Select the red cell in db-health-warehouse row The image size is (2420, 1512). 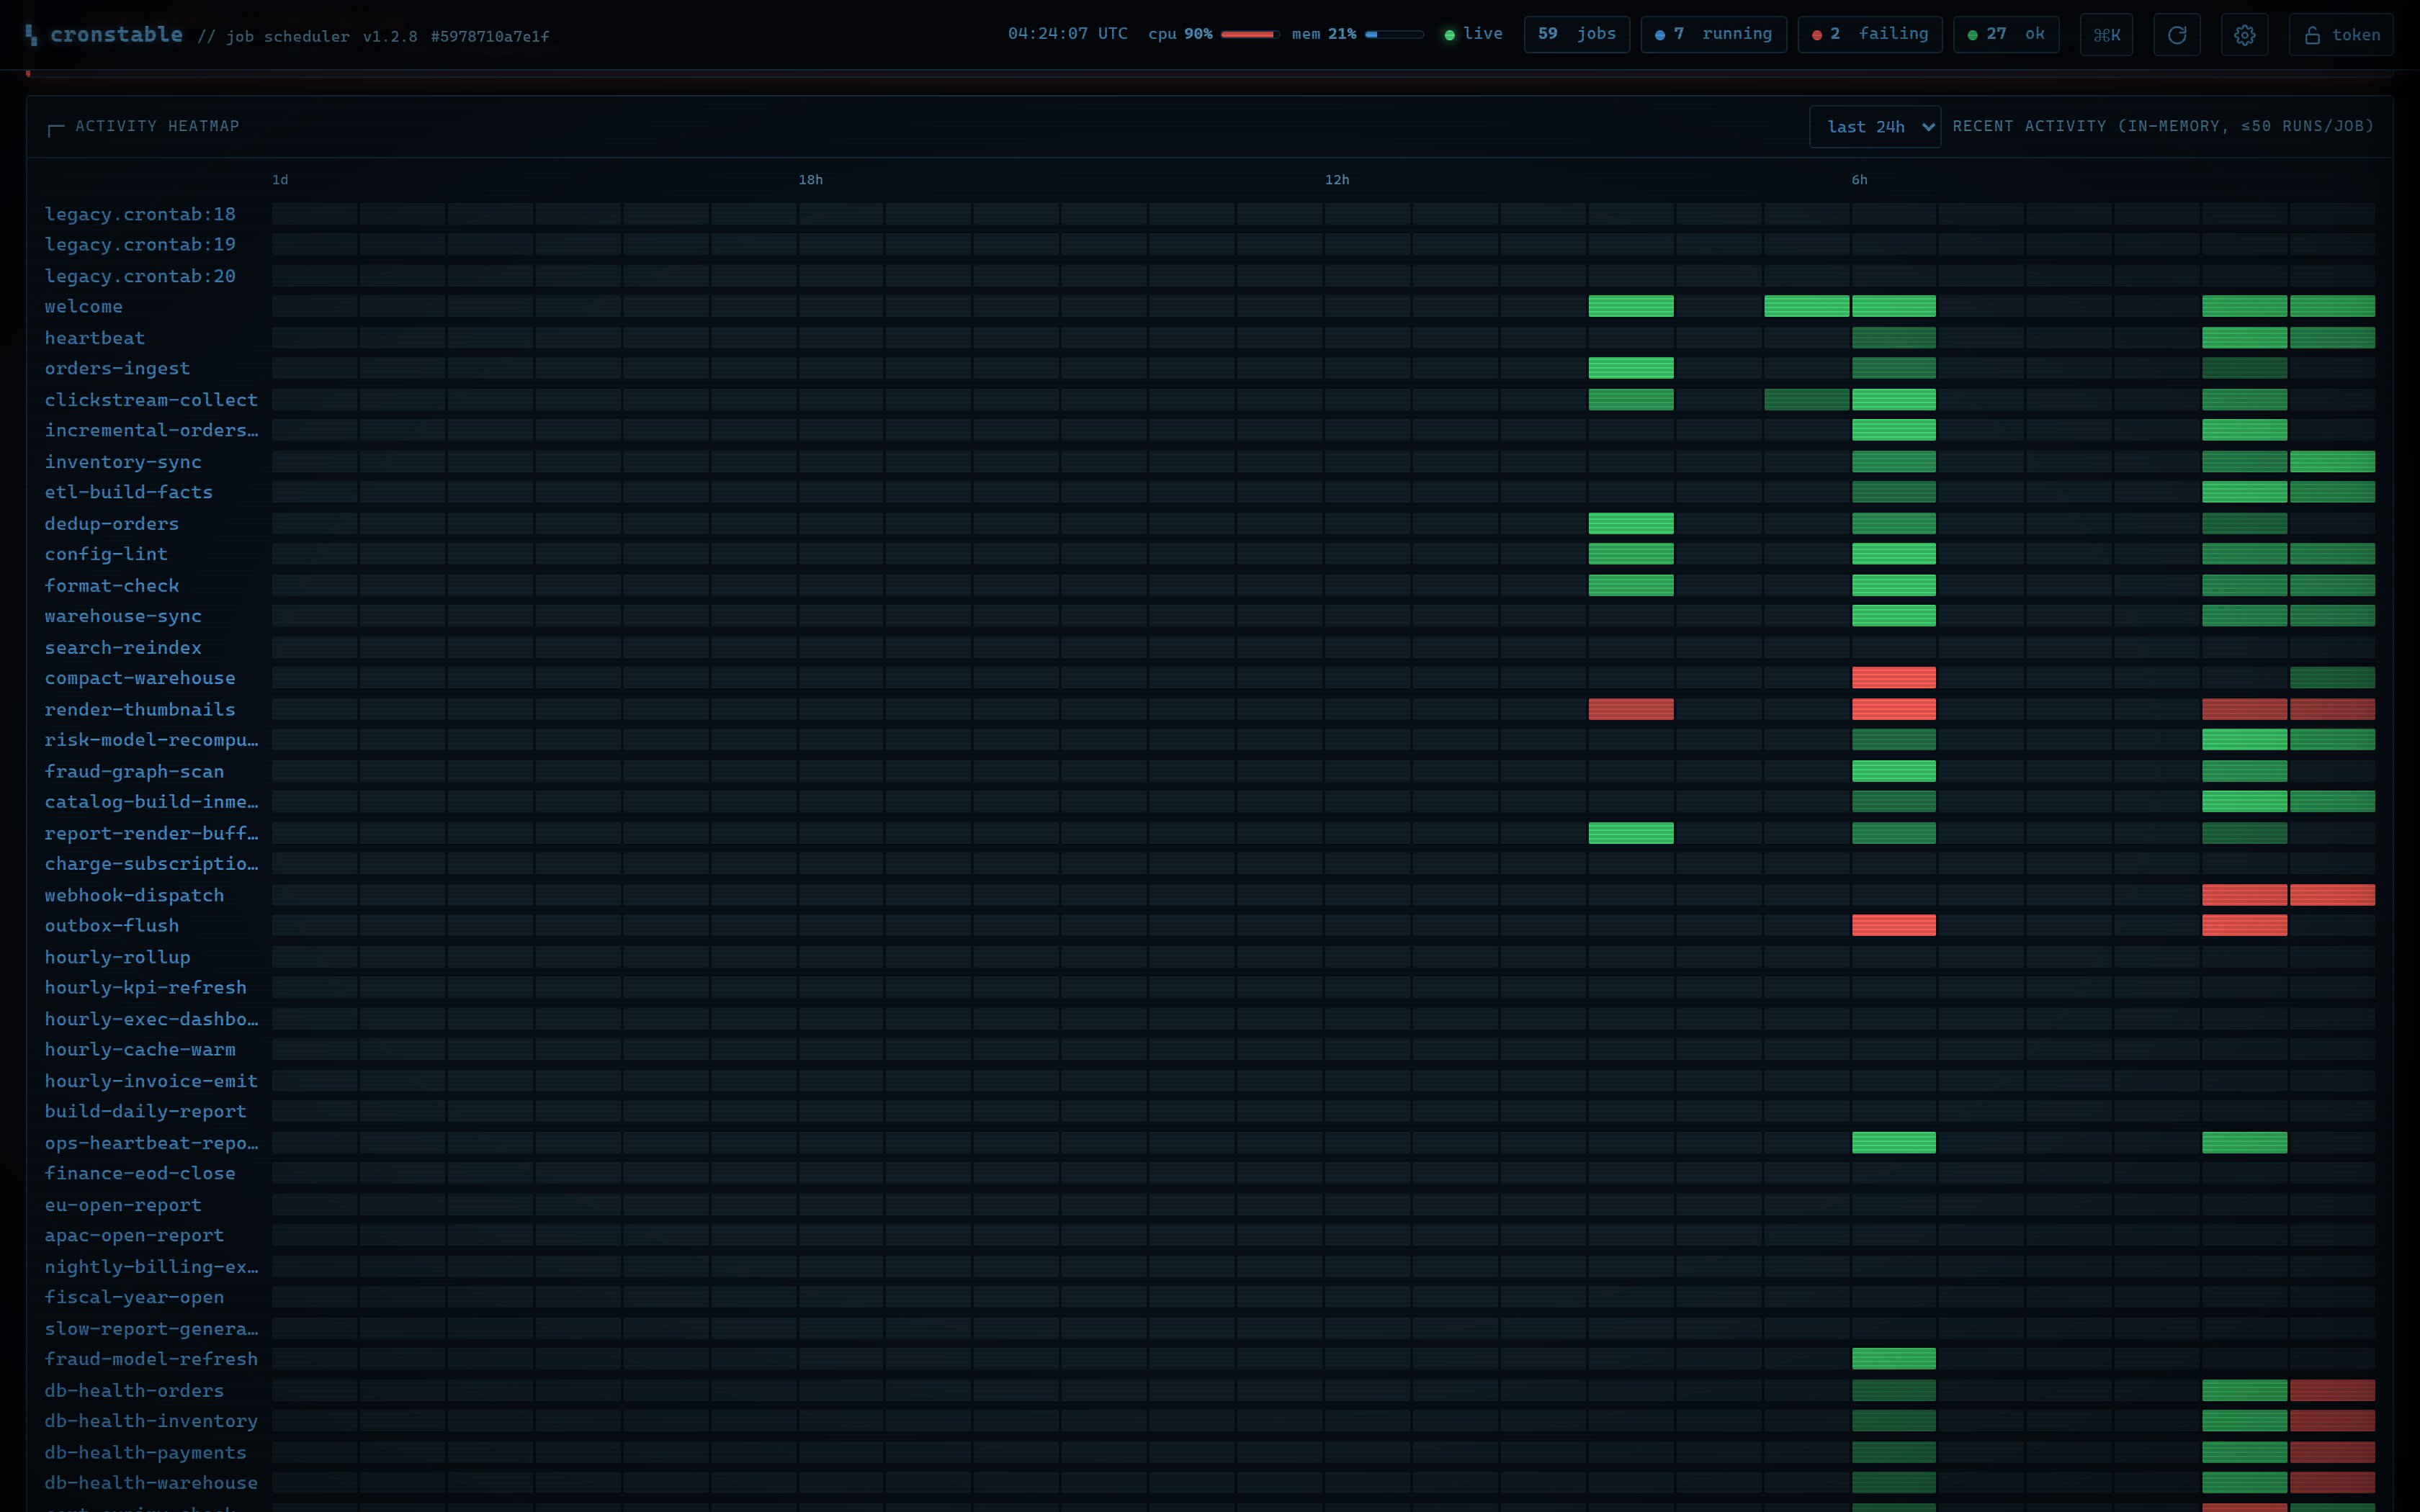(x=2332, y=1482)
